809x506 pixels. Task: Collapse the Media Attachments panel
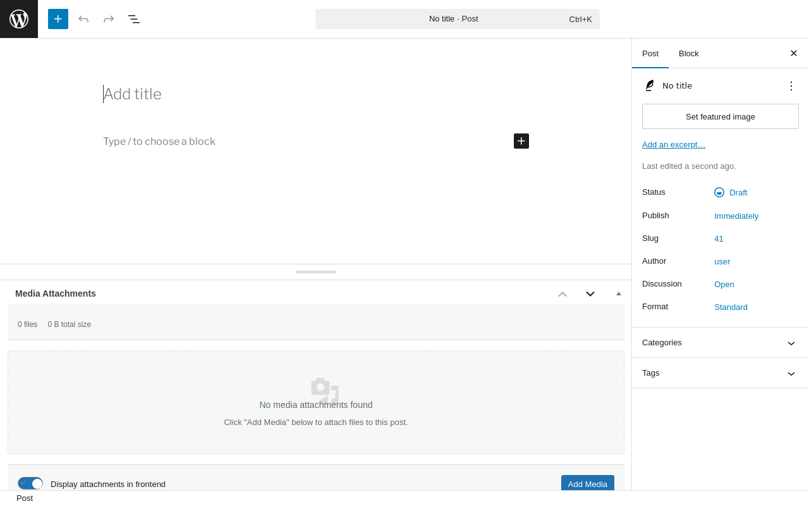pyautogui.click(x=619, y=293)
